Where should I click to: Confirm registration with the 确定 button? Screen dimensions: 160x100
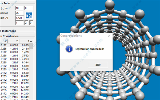point(98,65)
